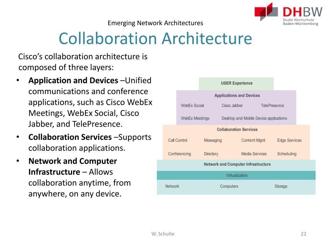Image resolution: width=326 pixels, height=245 pixels.
Task: Click the 'collaboration applications.' text line
Action: 77,148
